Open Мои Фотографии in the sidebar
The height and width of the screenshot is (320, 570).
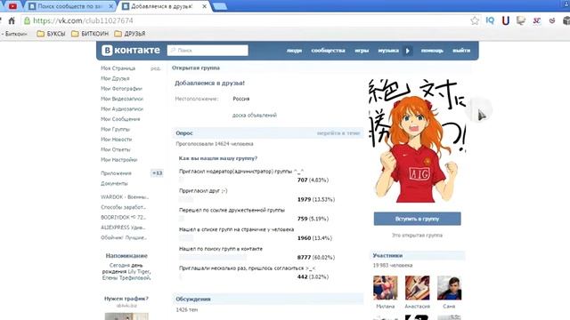[x=121, y=89]
